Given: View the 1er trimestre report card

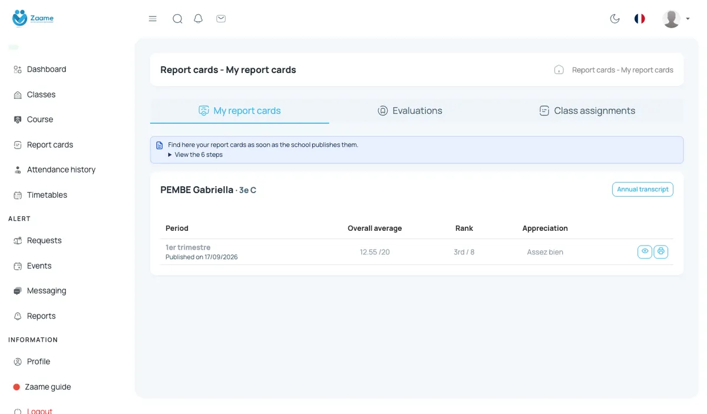Looking at the screenshot, I should click(645, 251).
